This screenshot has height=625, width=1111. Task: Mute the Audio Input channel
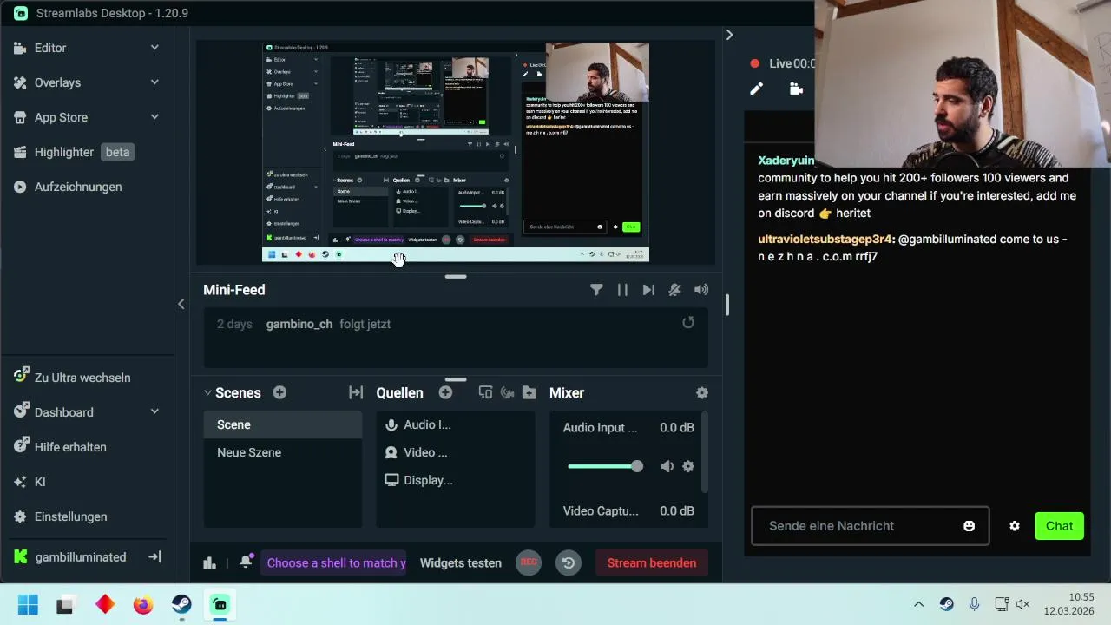[x=667, y=466]
